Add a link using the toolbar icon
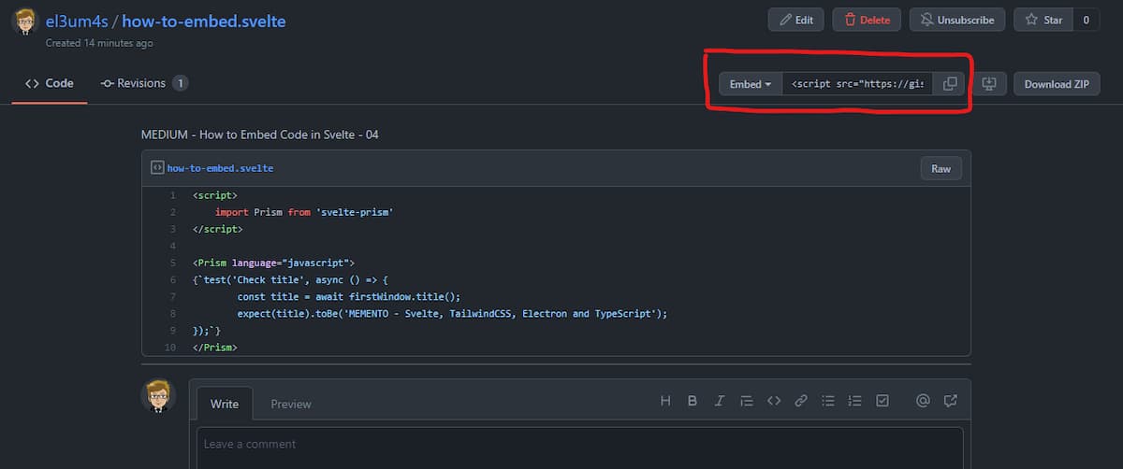 [801, 401]
